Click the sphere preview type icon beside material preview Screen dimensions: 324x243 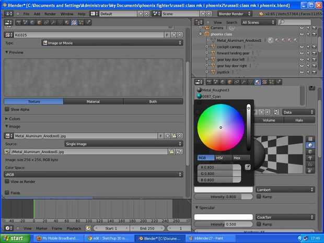[x=311, y=145]
